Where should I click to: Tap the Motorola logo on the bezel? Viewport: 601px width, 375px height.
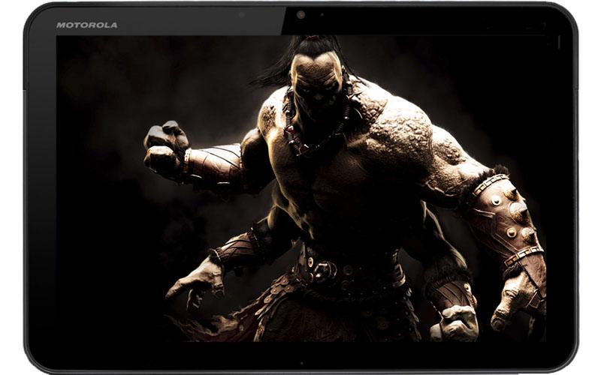[x=87, y=25]
